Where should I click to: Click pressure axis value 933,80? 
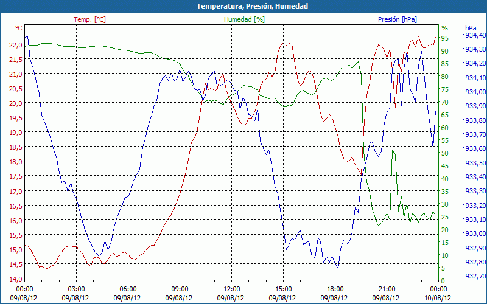(x=475, y=120)
